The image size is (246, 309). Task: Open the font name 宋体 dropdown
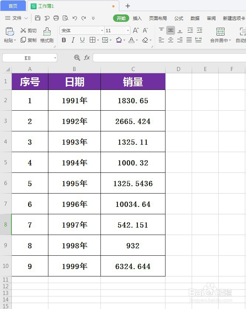click(x=102, y=30)
